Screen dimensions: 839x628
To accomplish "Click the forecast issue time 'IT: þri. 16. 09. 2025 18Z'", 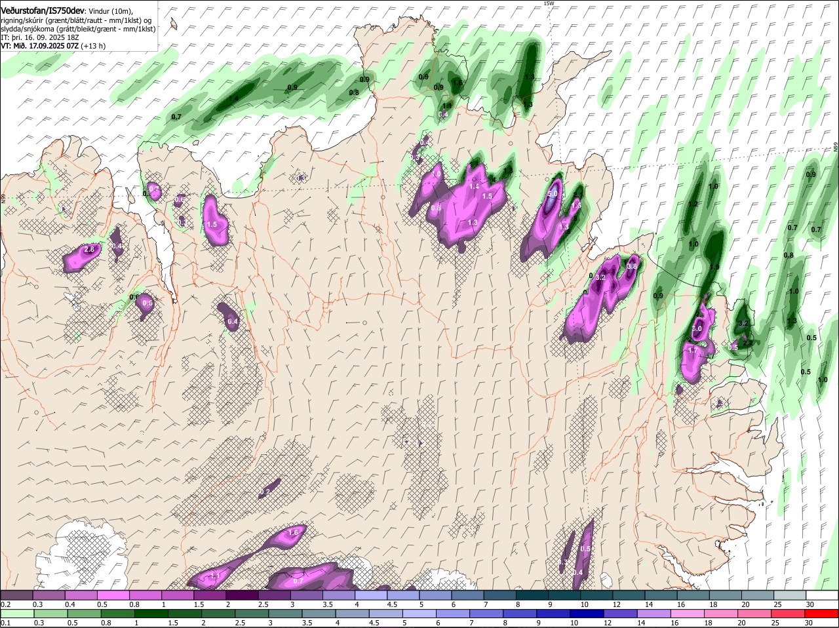I will [x=40, y=37].
